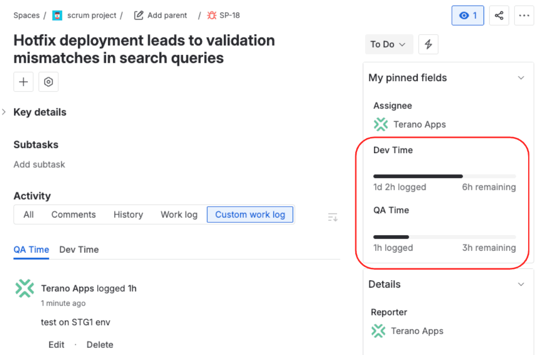Click the Add parent pencil icon
The image size is (539, 355).
[138, 16]
